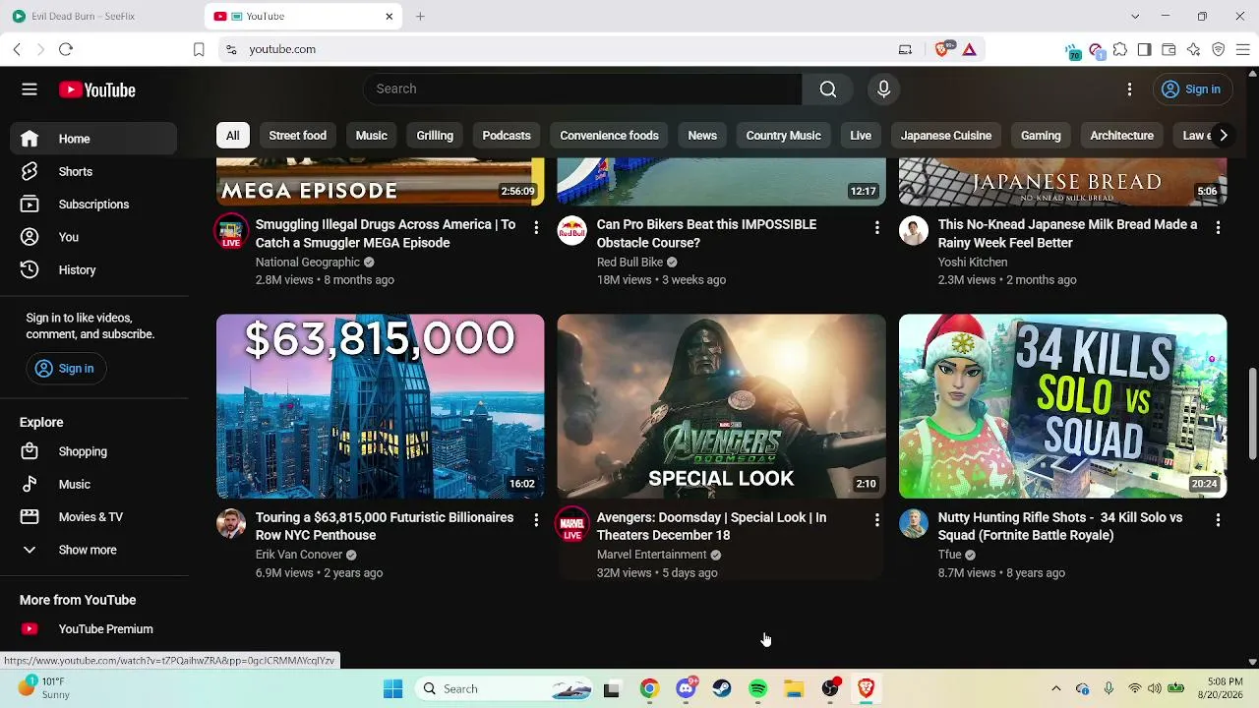
Task: Open the You section in sidebar
Action: [x=93, y=237]
